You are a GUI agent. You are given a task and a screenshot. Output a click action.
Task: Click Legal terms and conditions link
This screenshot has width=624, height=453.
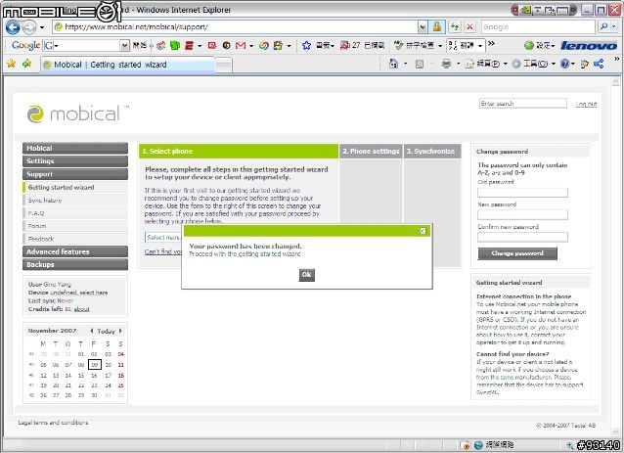pos(53,423)
